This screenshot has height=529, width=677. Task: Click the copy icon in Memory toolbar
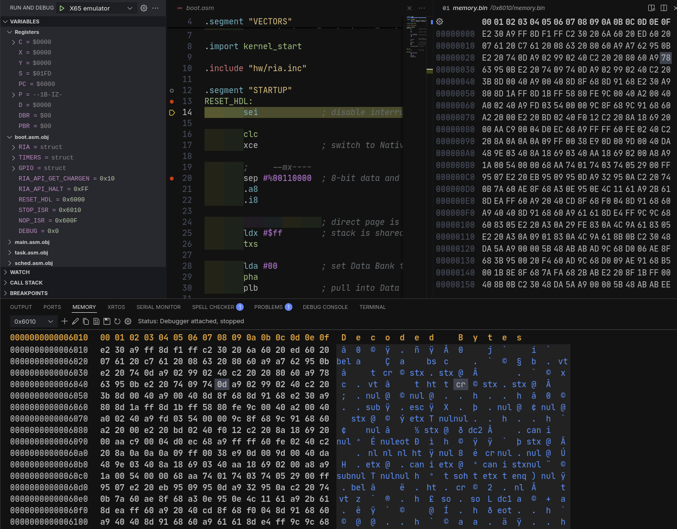pos(86,321)
